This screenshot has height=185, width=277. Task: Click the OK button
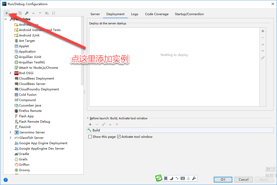[223, 180]
